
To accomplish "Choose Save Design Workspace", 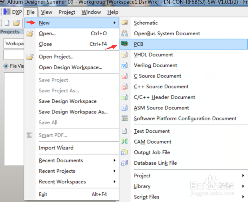I will 72,101.
